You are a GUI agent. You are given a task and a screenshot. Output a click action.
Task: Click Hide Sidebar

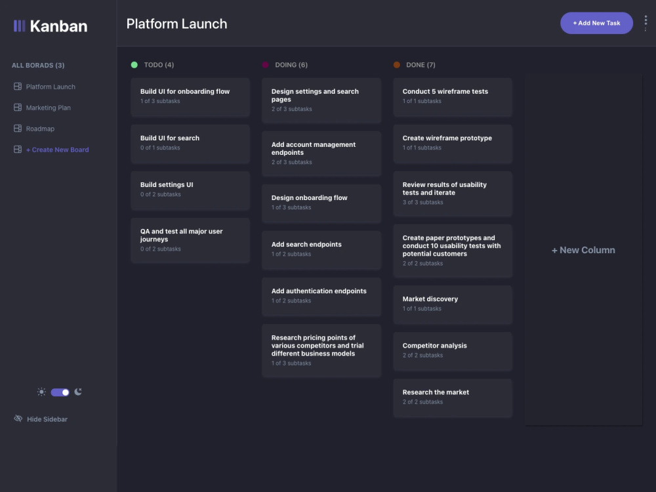coord(47,419)
